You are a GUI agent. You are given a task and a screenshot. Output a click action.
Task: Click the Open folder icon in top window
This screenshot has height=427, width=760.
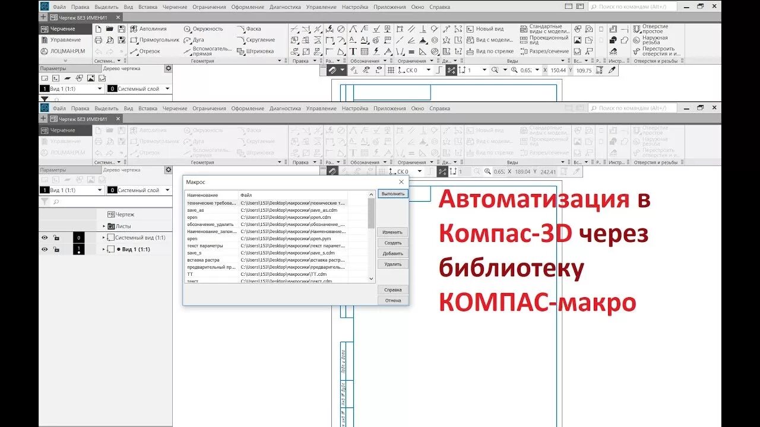109,28
